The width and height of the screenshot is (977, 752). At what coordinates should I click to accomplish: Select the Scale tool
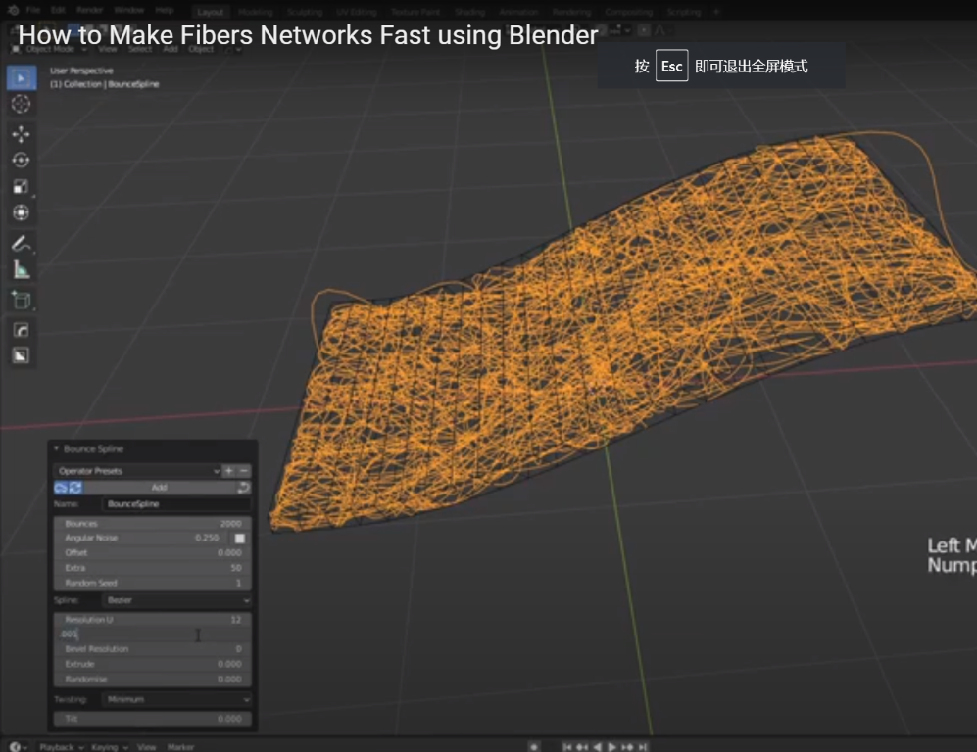(x=22, y=186)
